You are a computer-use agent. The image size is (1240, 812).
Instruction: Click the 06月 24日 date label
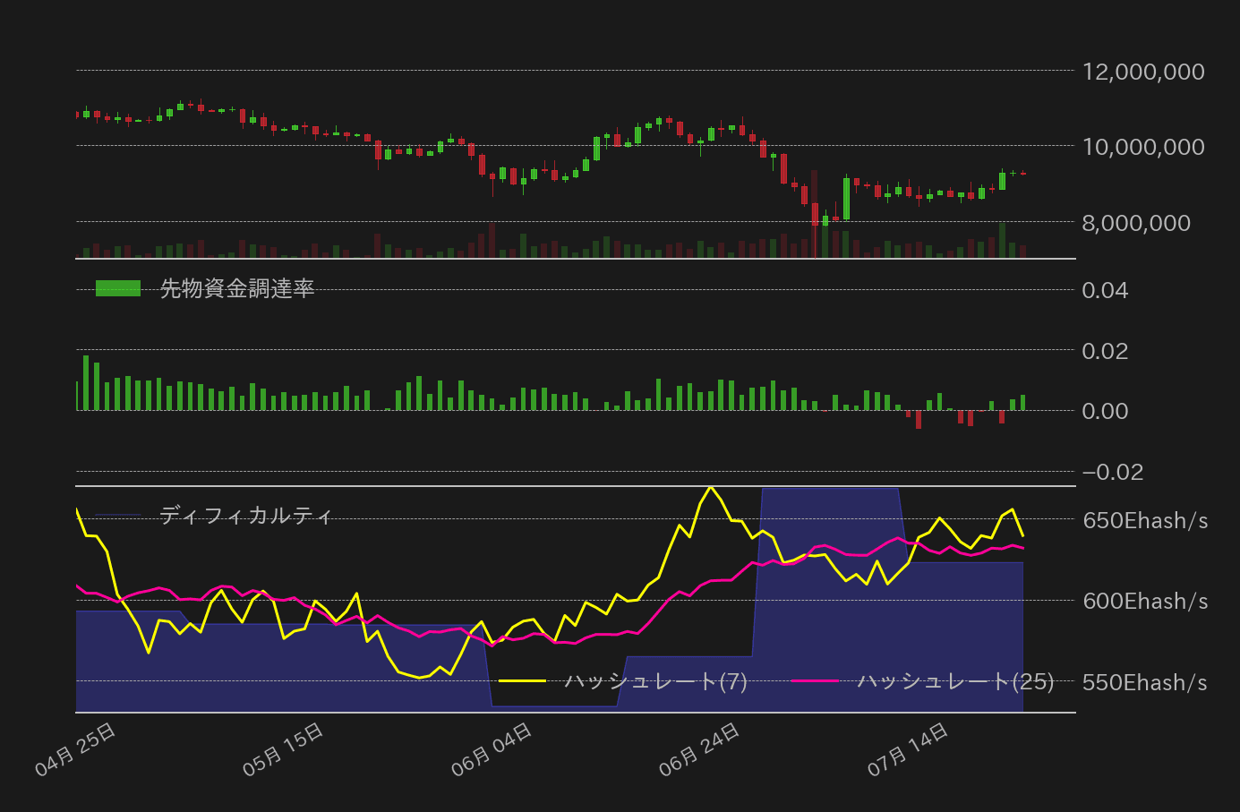point(699,749)
